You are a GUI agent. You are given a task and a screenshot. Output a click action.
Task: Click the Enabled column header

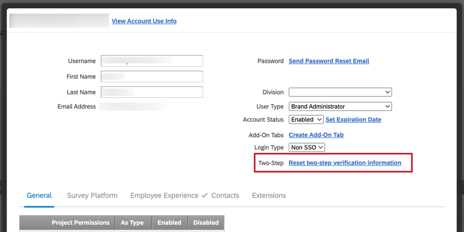tap(169, 223)
